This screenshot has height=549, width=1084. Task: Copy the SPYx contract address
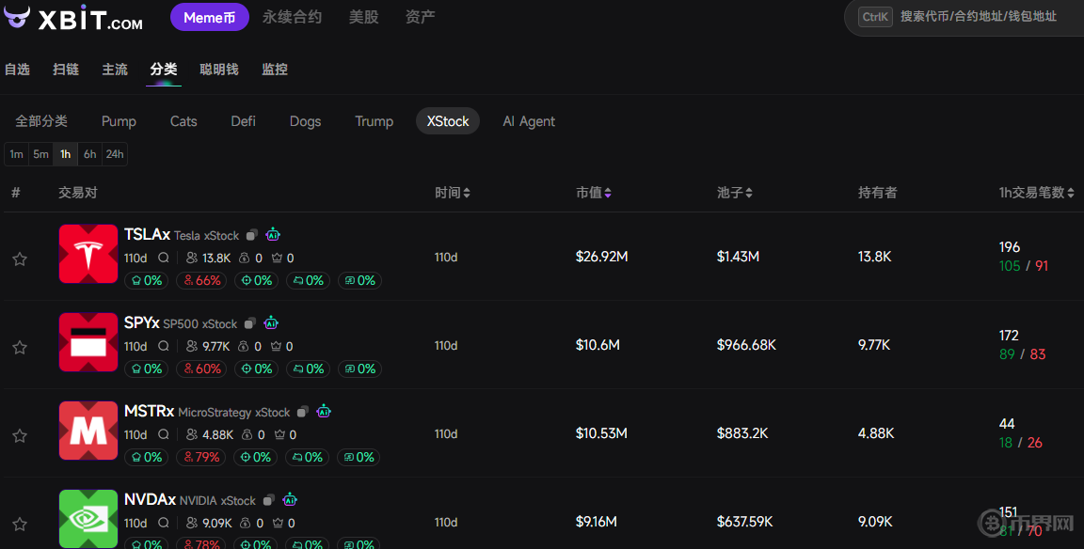pyautogui.click(x=249, y=323)
